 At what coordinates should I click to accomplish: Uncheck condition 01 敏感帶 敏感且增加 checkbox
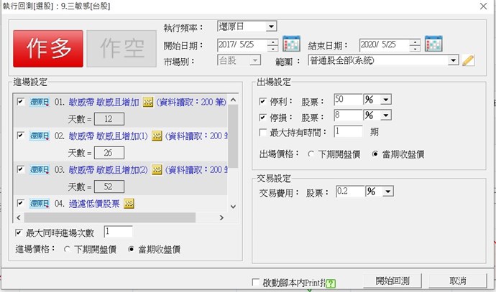[21, 102]
